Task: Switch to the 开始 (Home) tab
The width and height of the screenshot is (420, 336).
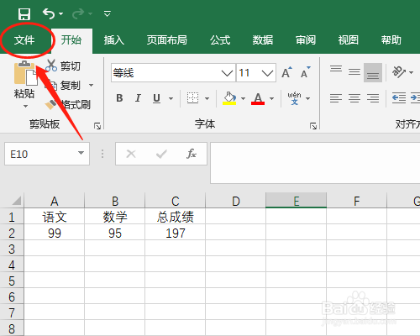Action: pyautogui.click(x=71, y=40)
